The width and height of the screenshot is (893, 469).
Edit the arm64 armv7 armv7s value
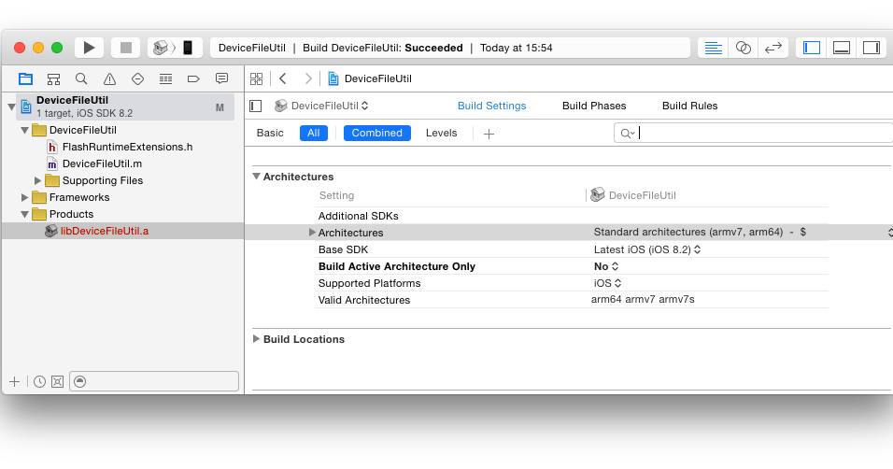pyautogui.click(x=643, y=299)
